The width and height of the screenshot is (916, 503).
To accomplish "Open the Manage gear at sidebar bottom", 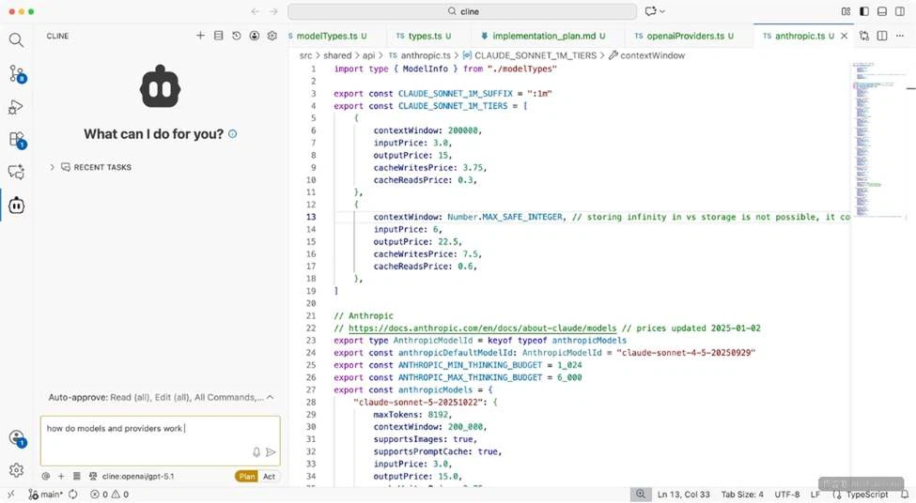I will coord(16,470).
